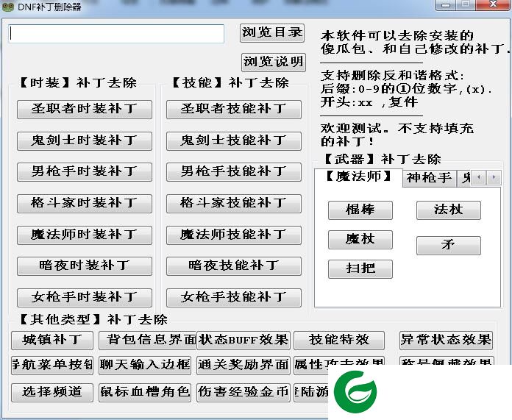Click 状态BUFF效果 button
This screenshot has width=512, height=420.
pyautogui.click(x=243, y=341)
